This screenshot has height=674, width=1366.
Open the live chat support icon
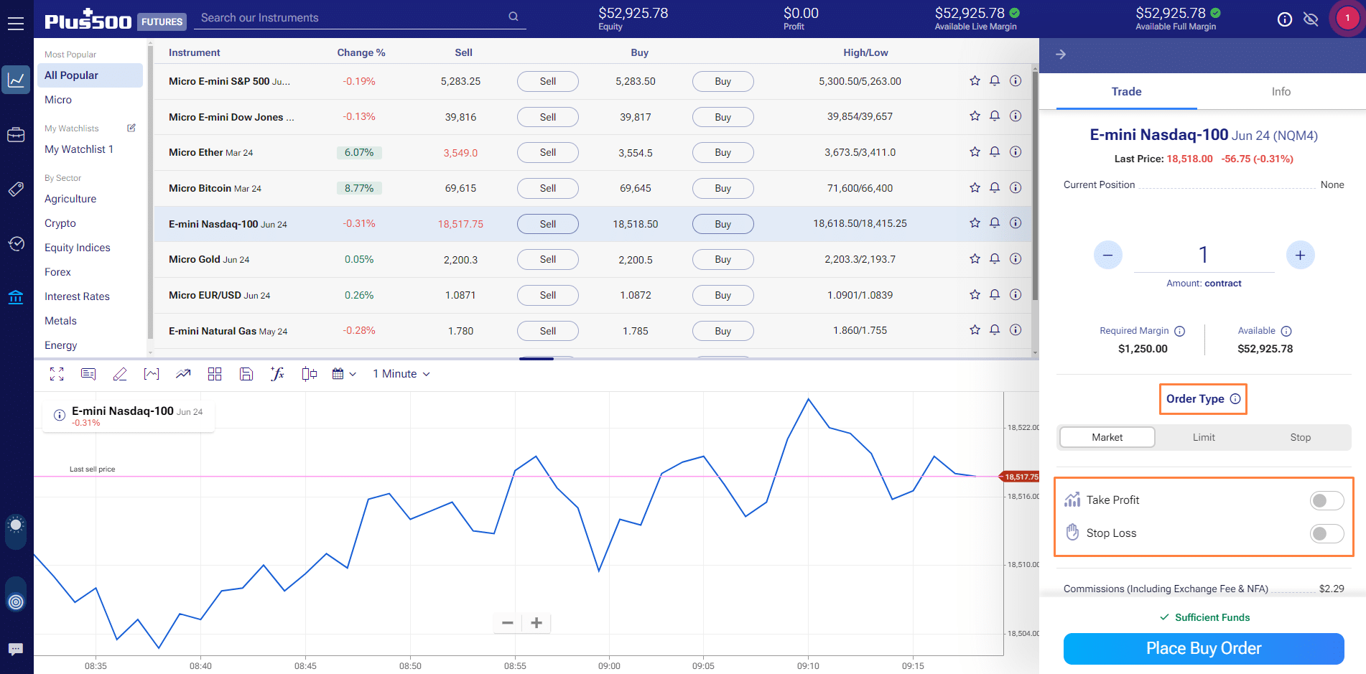point(16,650)
